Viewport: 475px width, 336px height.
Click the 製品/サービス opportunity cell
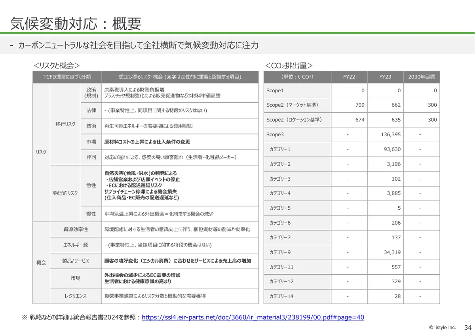coord(76,261)
